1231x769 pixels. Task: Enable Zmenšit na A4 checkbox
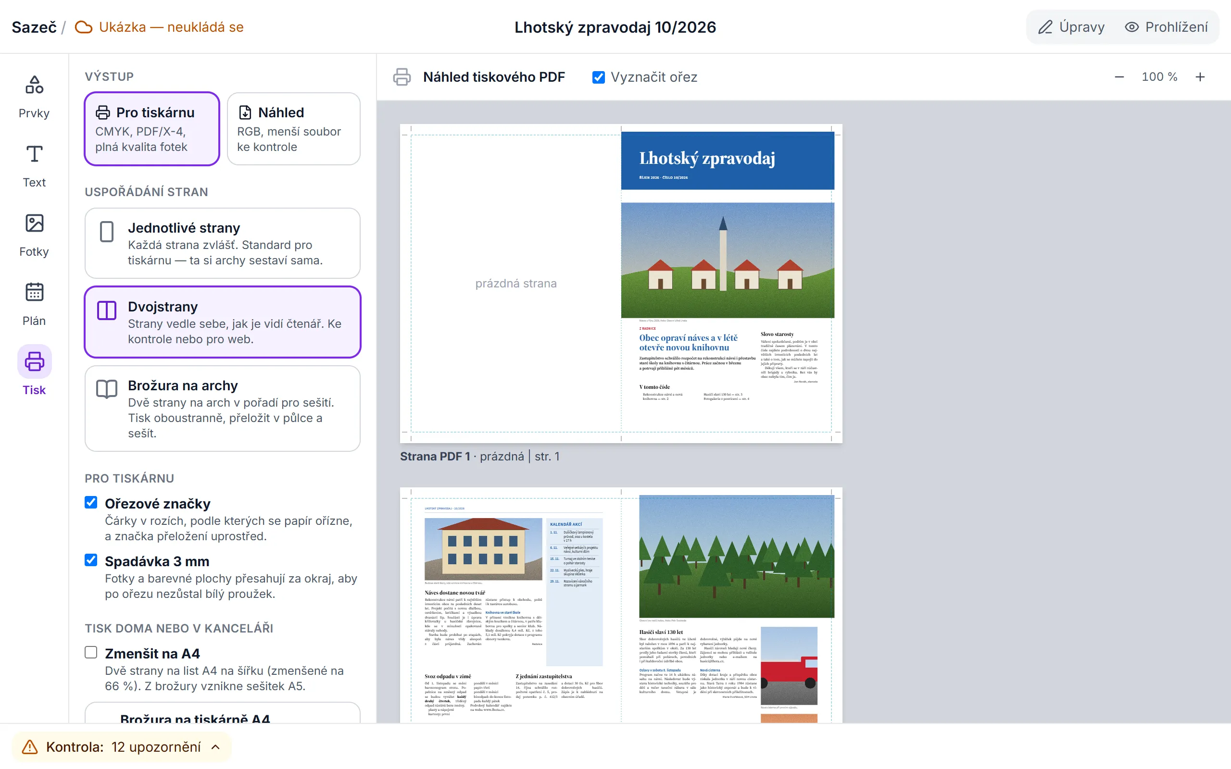[91, 653]
